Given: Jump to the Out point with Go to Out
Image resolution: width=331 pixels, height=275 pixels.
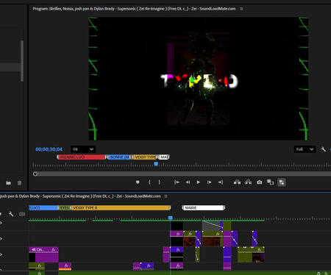Looking at the screenshot, I should [221, 182].
